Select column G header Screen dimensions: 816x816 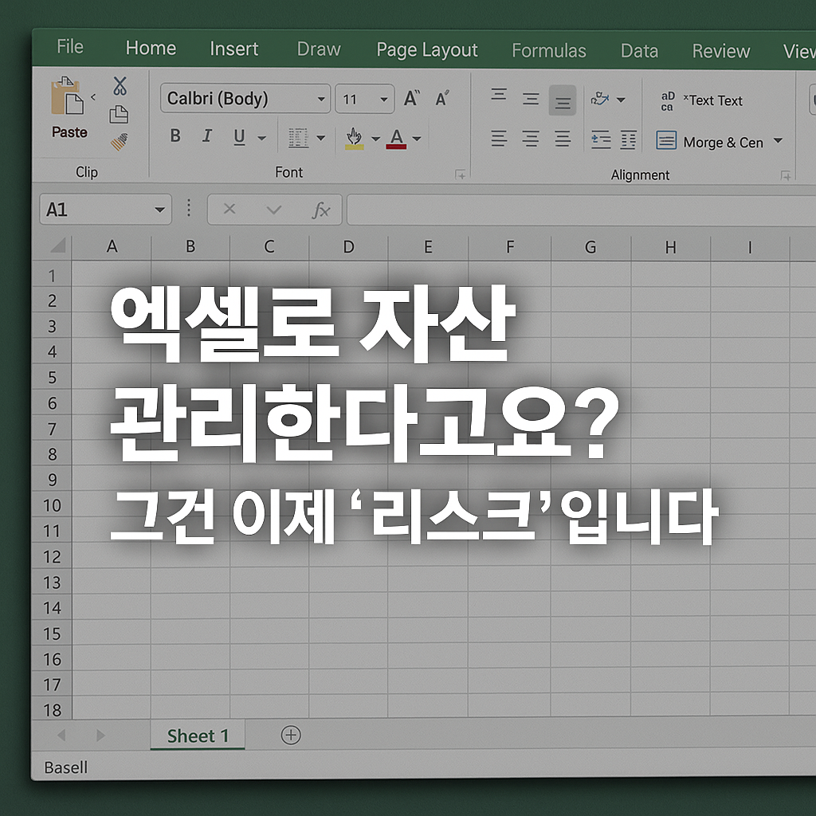tap(590, 247)
